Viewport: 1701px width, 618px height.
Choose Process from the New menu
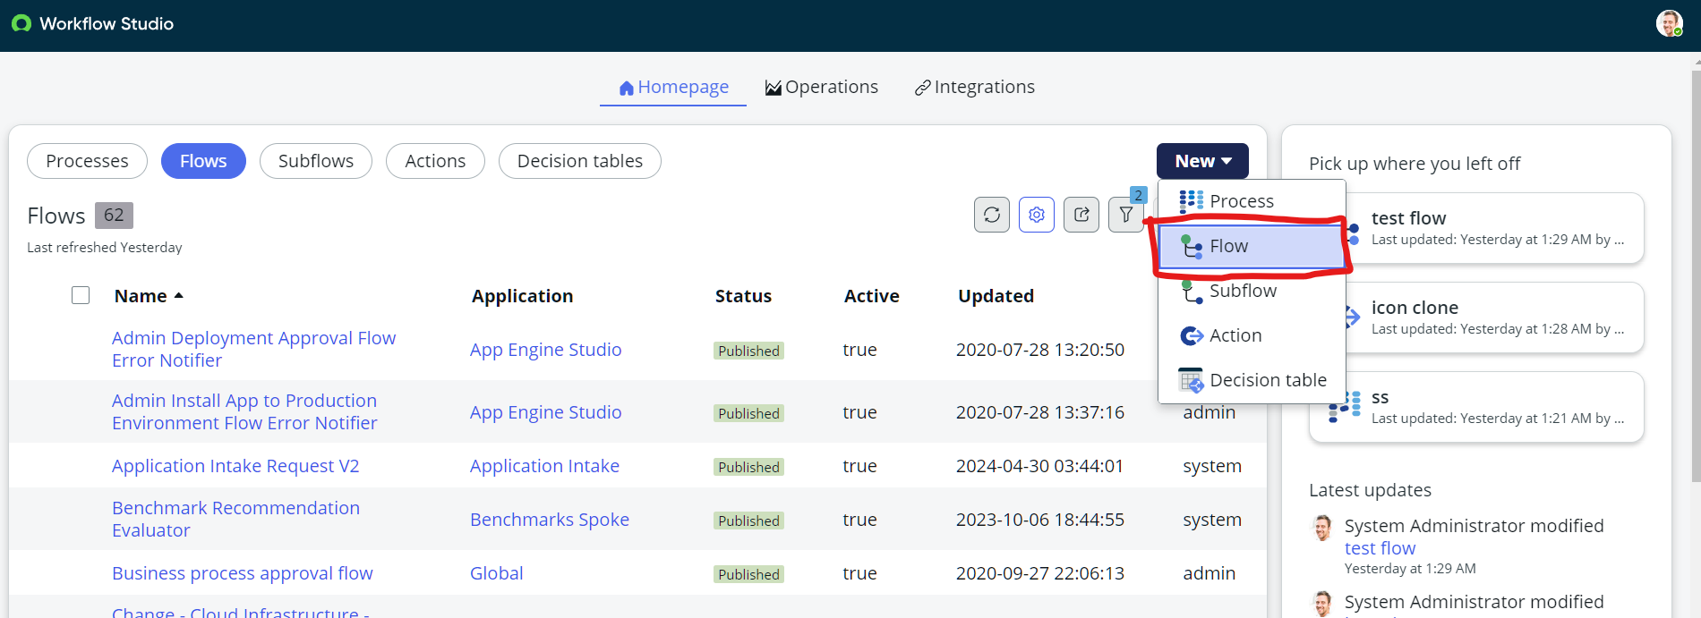pyautogui.click(x=1252, y=201)
